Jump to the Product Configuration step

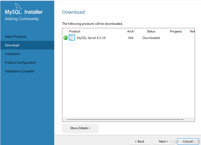pyautogui.click(x=20, y=63)
